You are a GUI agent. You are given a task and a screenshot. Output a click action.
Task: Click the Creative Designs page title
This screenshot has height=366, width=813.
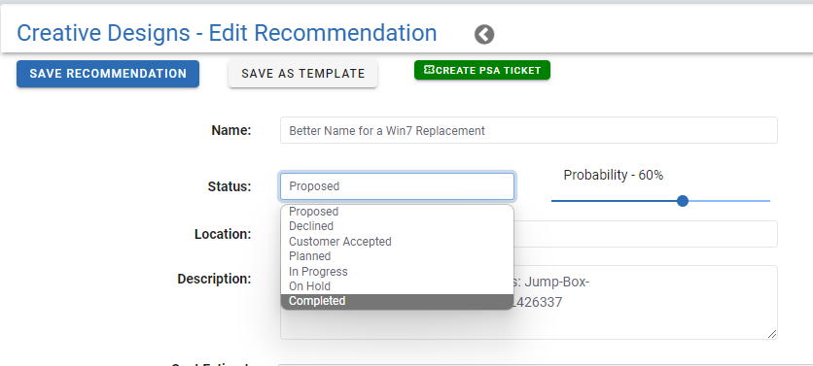pos(227,33)
